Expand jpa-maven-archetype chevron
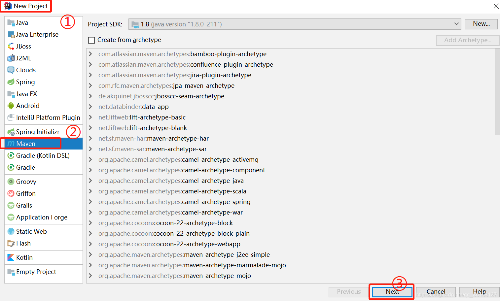The image size is (500, 301). [x=90, y=85]
